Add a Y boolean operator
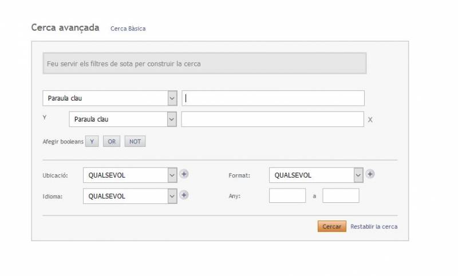The height and width of the screenshot is (276, 458). (x=92, y=142)
